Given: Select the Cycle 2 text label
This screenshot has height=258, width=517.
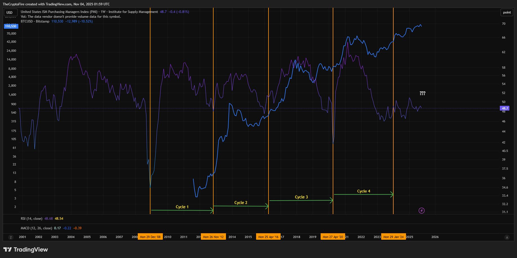Looking at the screenshot, I should 241,203.
